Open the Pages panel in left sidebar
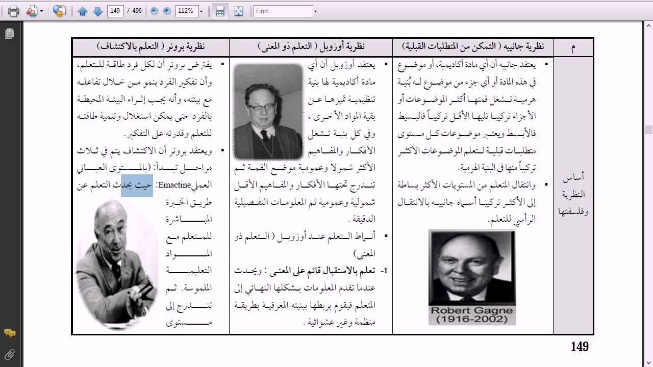This screenshot has width=653, height=367. coord(9,34)
